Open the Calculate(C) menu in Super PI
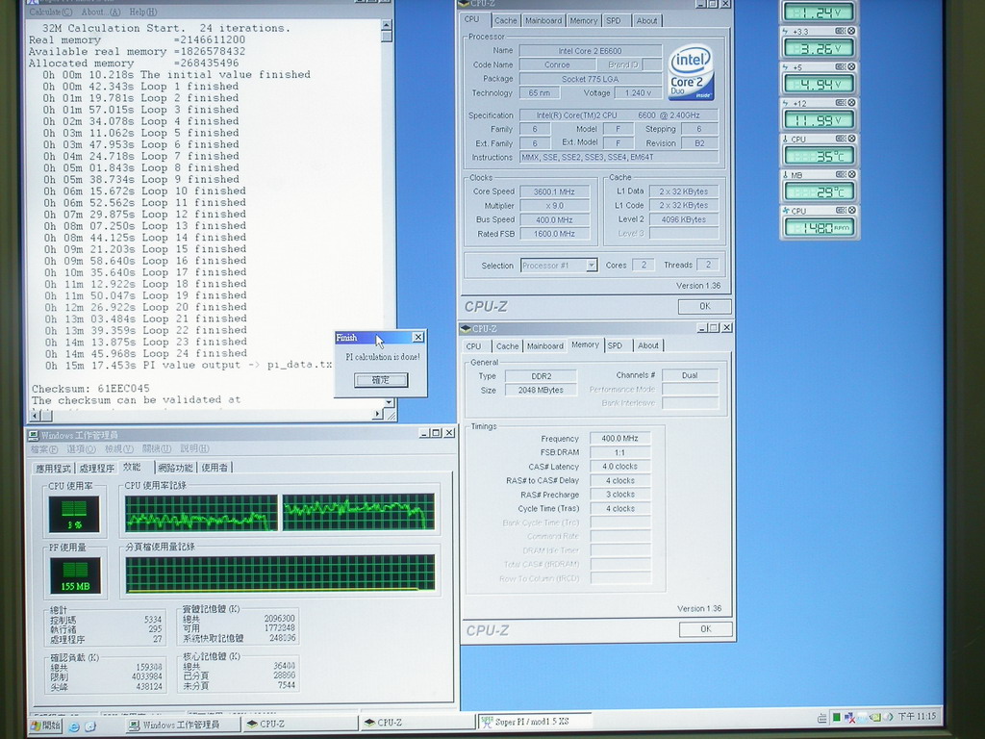Screen dimensions: 985x739 [50, 12]
